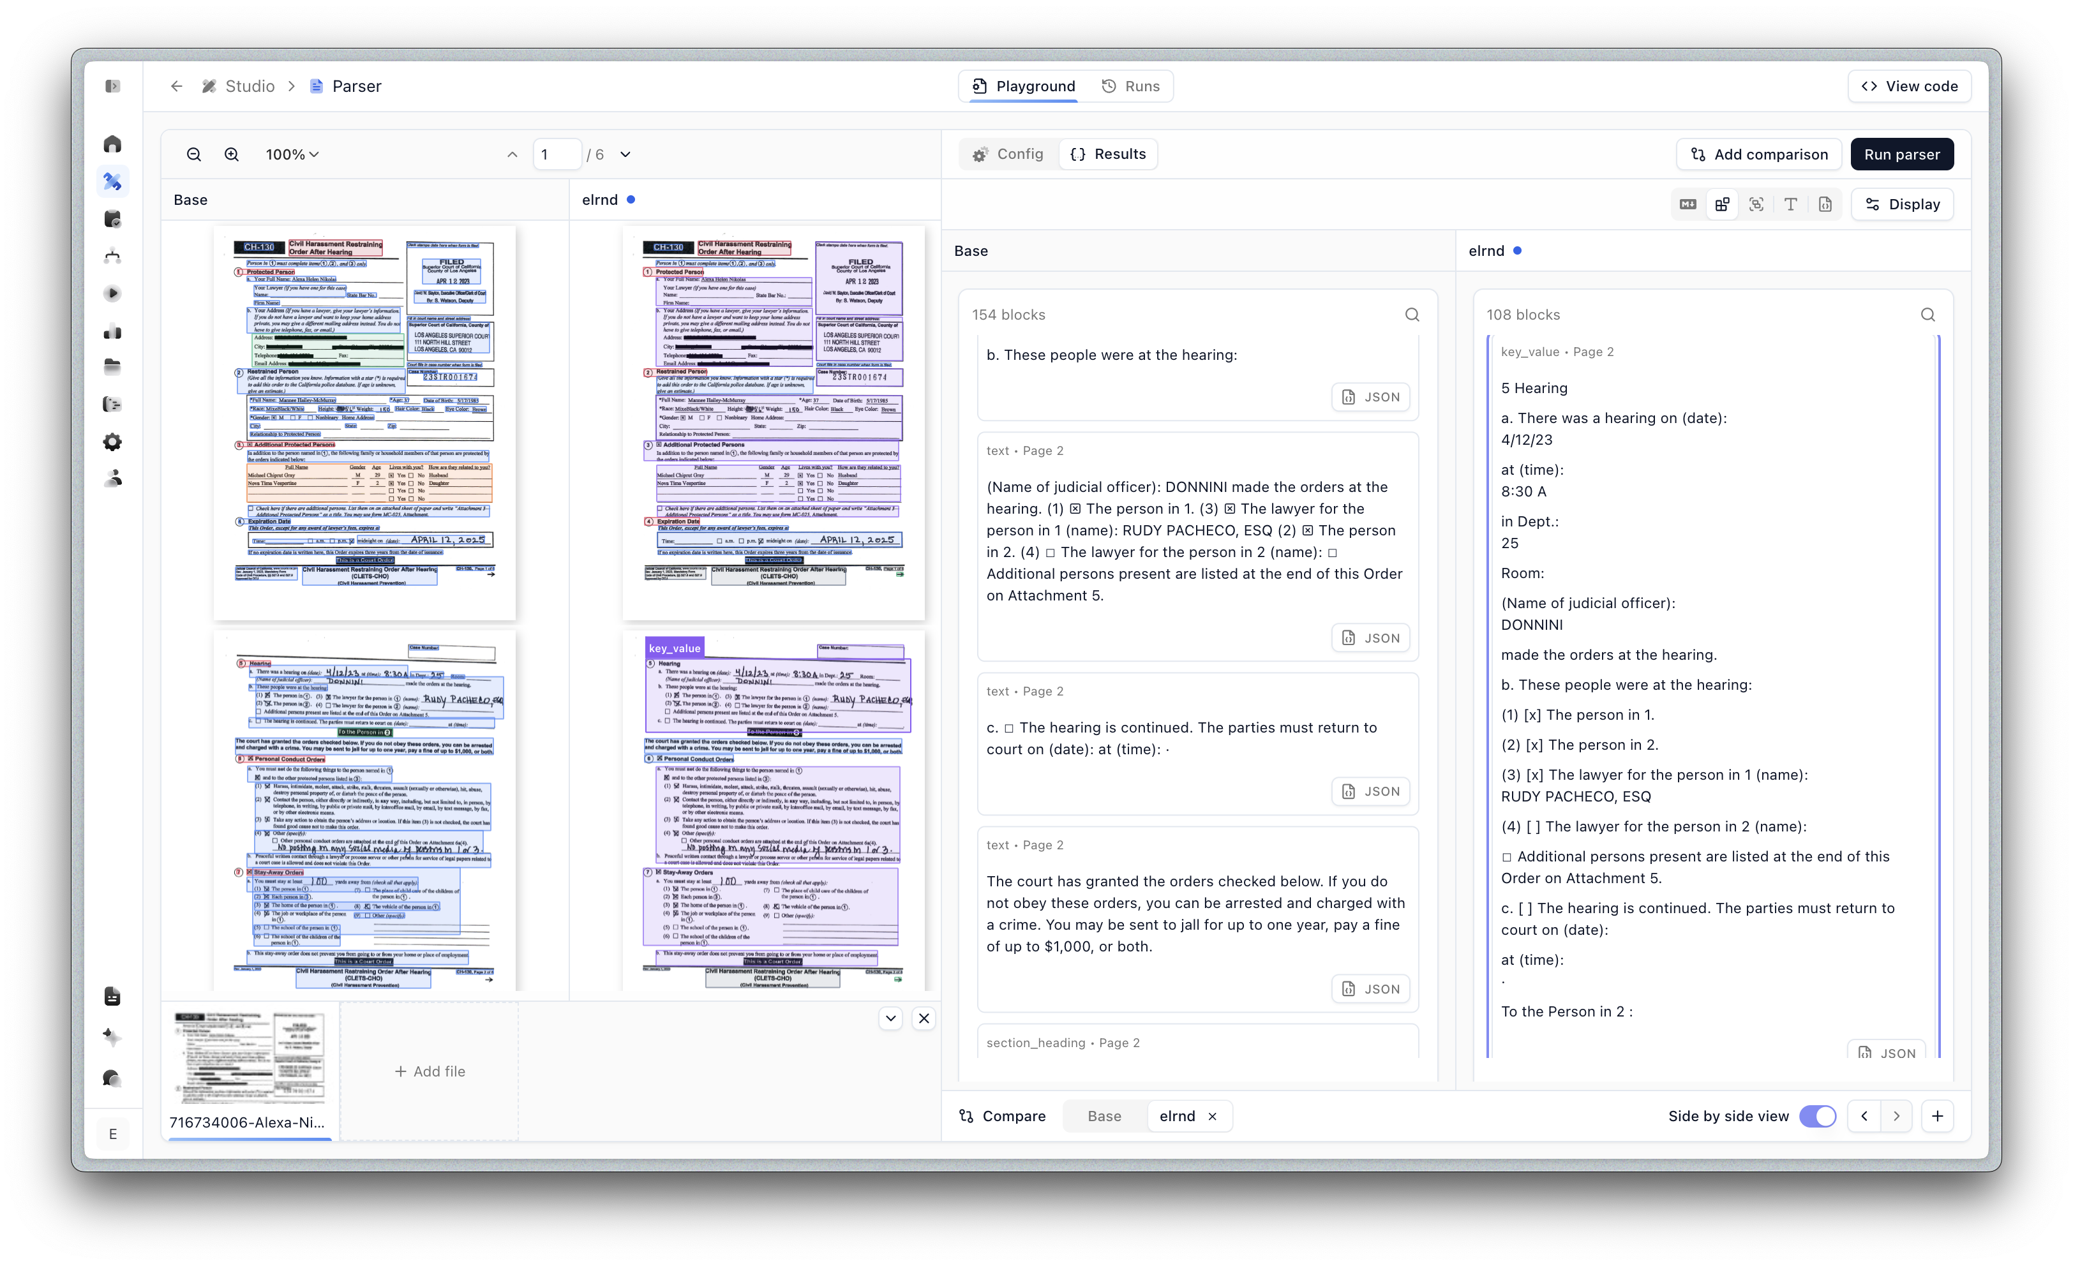Click the 'RUDY PACHECO, ESQ' text in elrnd block
This screenshot has width=2073, height=1266.
pos(1576,796)
